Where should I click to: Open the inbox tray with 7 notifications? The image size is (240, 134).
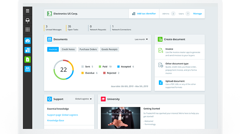(28, 20)
